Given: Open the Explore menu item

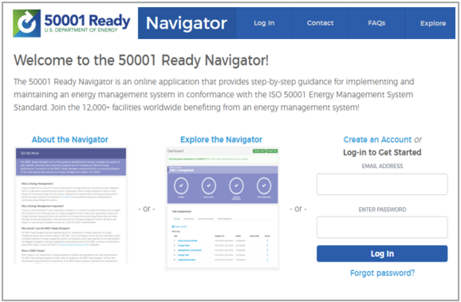Looking at the screenshot, I should click(433, 23).
